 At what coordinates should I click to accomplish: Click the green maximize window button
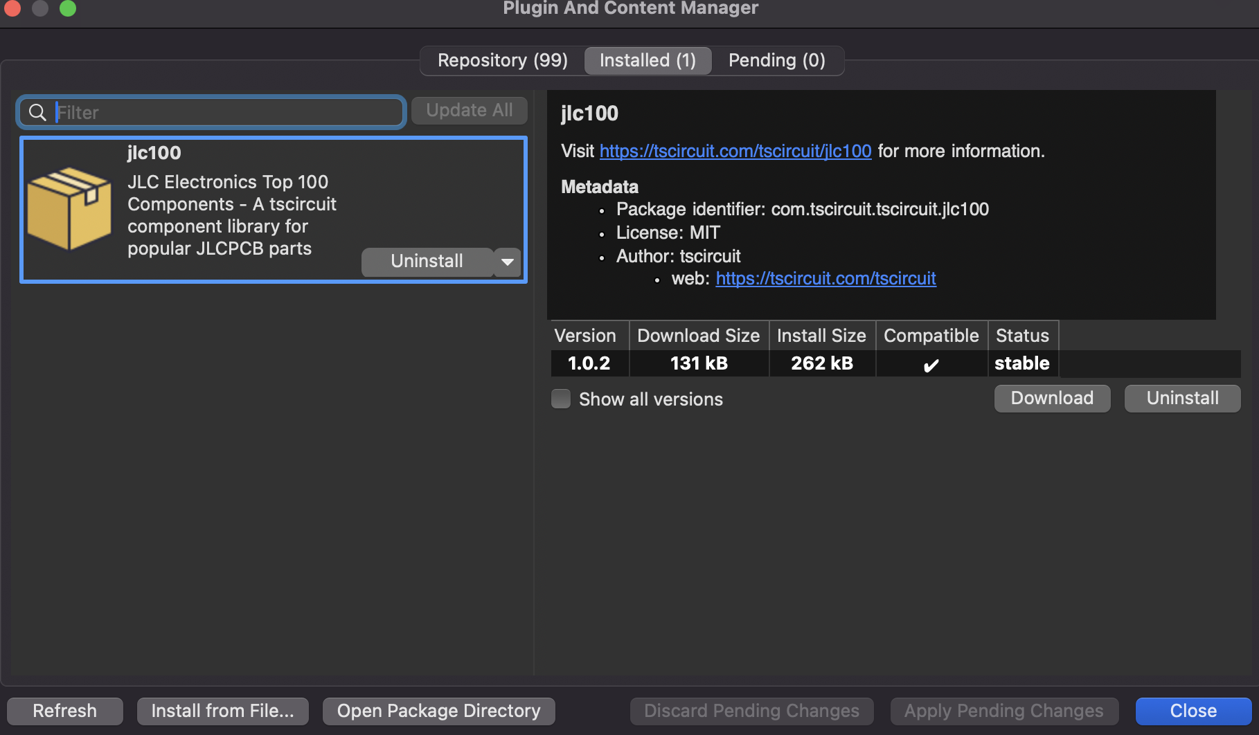(x=68, y=8)
